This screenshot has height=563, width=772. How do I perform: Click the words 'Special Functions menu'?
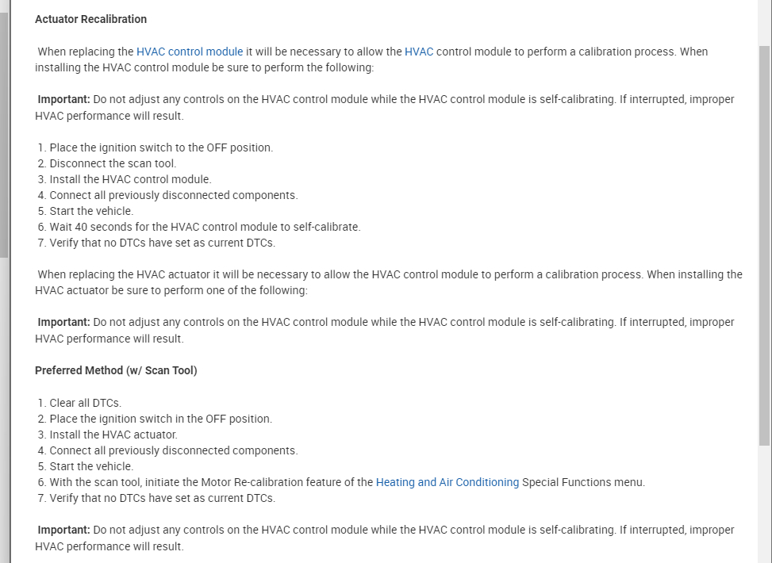pos(583,482)
